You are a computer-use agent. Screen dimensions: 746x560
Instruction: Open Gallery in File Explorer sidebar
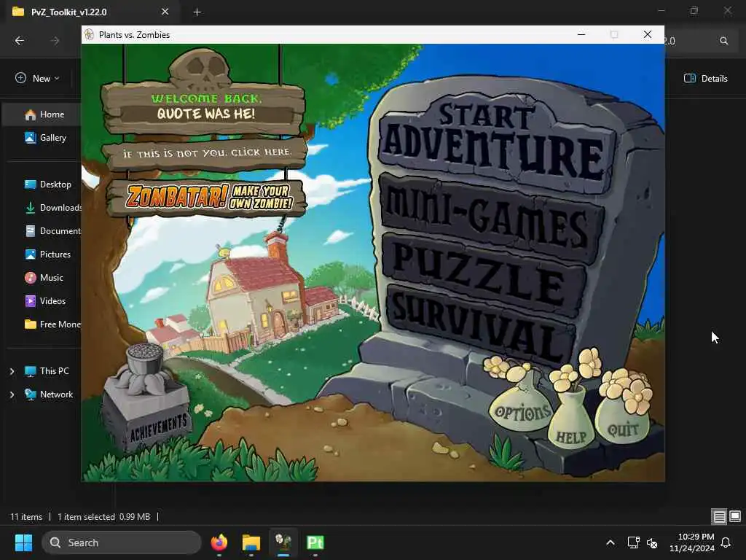point(45,138)
